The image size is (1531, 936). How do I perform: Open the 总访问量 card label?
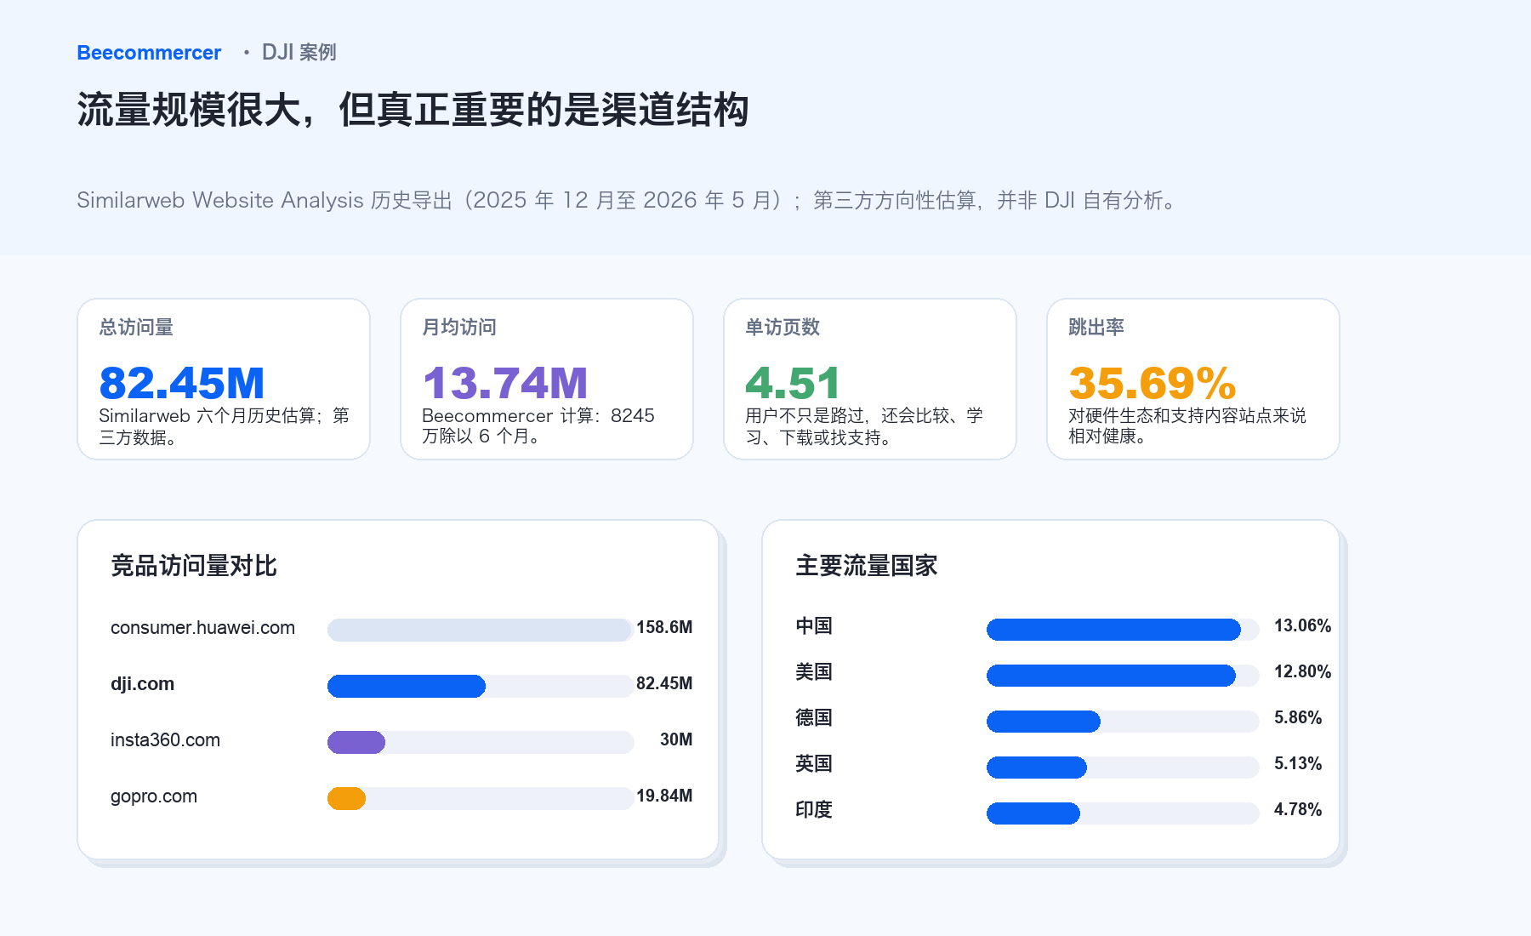136,328
